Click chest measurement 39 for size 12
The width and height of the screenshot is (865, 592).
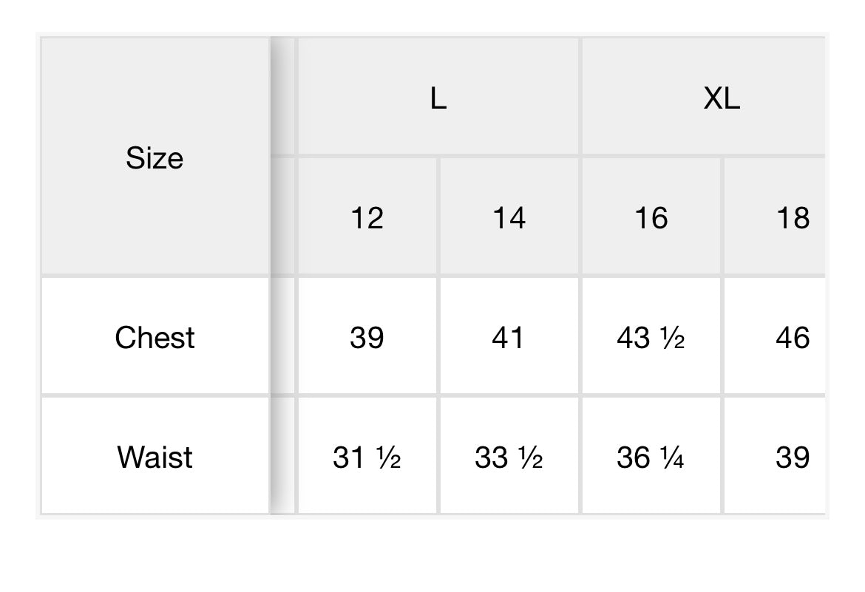pos(367,338)
